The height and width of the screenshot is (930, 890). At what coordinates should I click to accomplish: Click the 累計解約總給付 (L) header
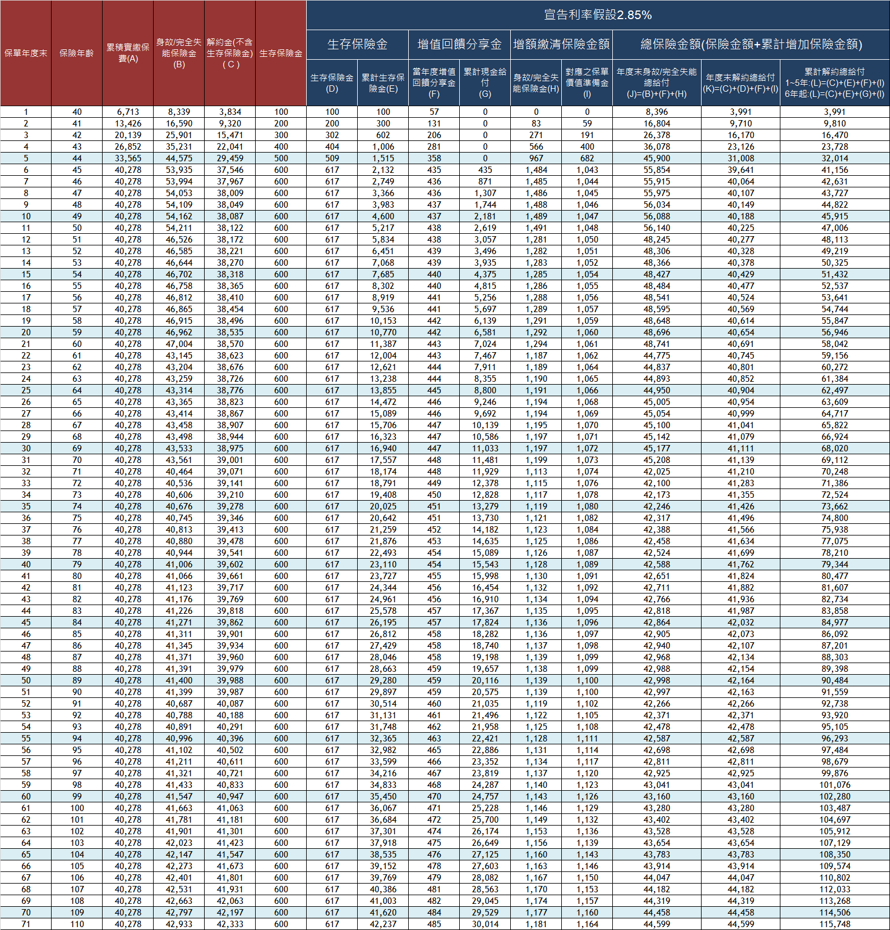[834, 83]
